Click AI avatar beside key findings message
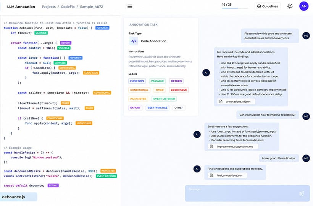The width and height of the screenshot is (313, 206). tap(206, 73)
